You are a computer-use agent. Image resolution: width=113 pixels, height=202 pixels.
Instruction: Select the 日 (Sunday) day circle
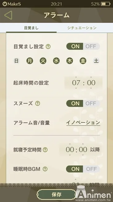(x=16, y=61)
